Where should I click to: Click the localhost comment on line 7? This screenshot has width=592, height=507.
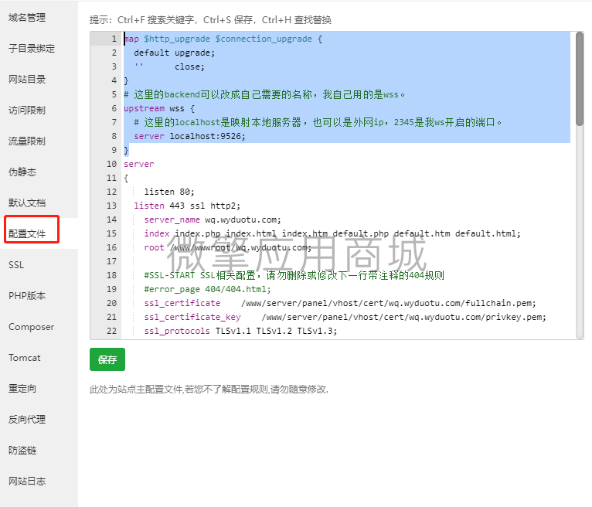[x=318, y=122]
